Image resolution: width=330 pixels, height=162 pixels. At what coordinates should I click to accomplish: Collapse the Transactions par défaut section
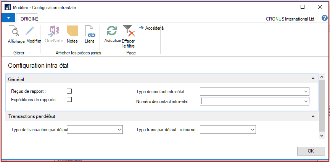(313, 116)
